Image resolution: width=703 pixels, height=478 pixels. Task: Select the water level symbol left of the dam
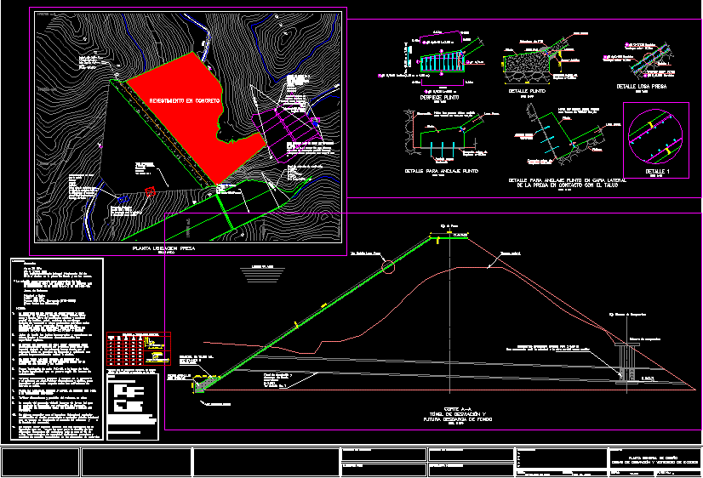pos(262,274)
